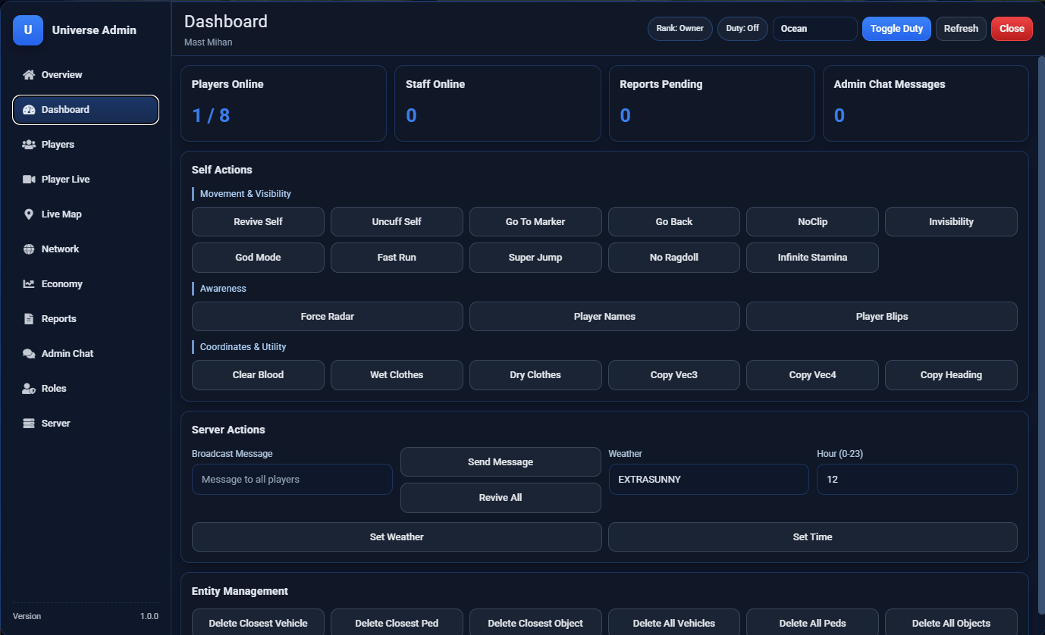Click the Dashboard gauge icon

[x=29, y=110]
